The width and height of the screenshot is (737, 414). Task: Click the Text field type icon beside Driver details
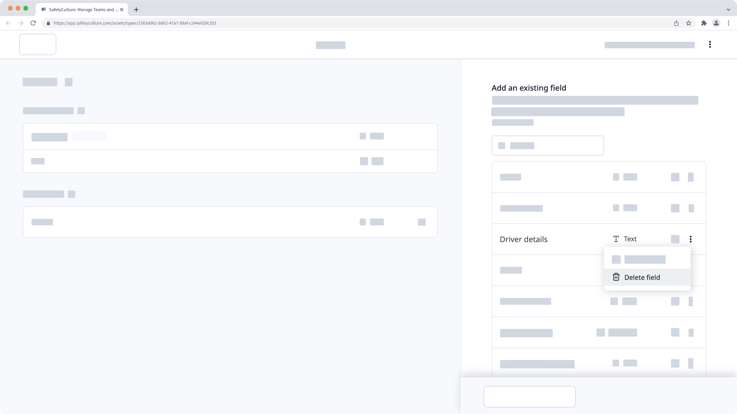(616, 239)
